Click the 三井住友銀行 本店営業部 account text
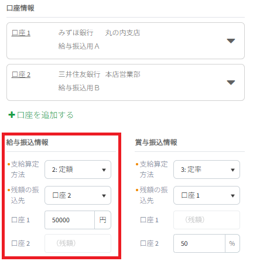The image size is (260, 261). click(99, 74)
